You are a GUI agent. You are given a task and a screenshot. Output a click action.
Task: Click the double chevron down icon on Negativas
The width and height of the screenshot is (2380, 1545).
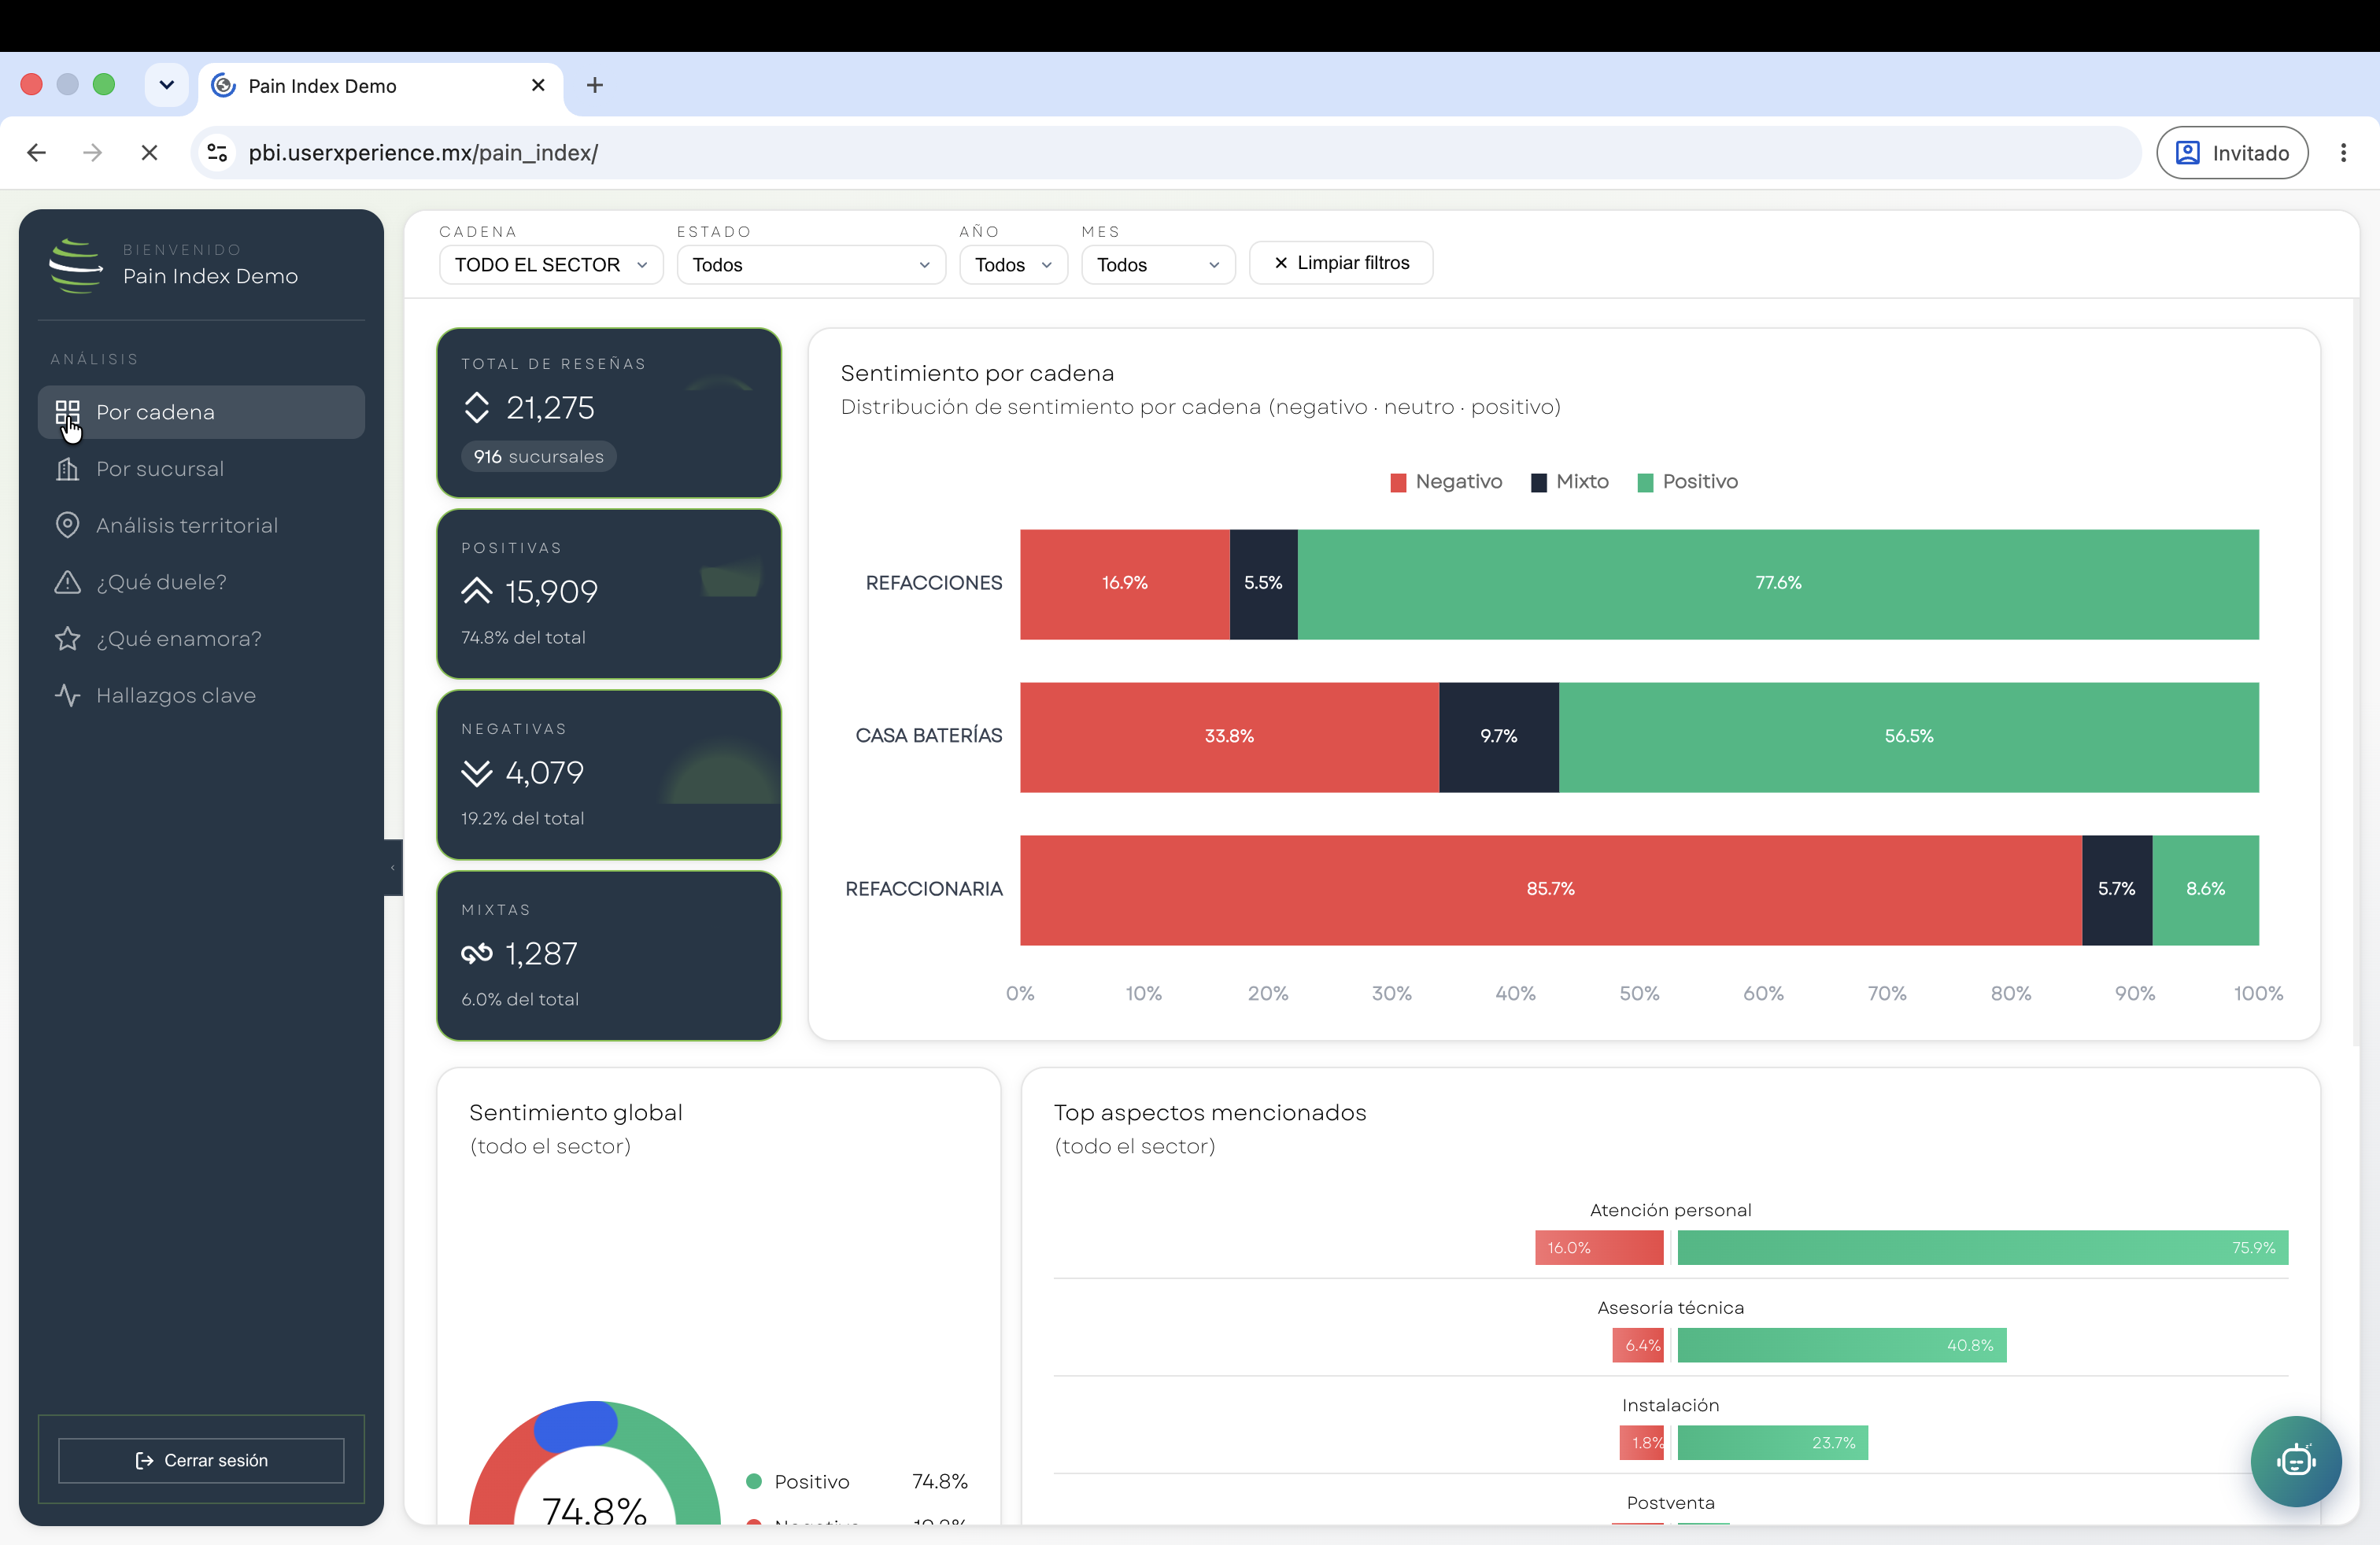(x=477, y=772)
